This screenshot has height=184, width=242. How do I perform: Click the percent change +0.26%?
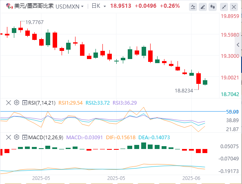170,6
